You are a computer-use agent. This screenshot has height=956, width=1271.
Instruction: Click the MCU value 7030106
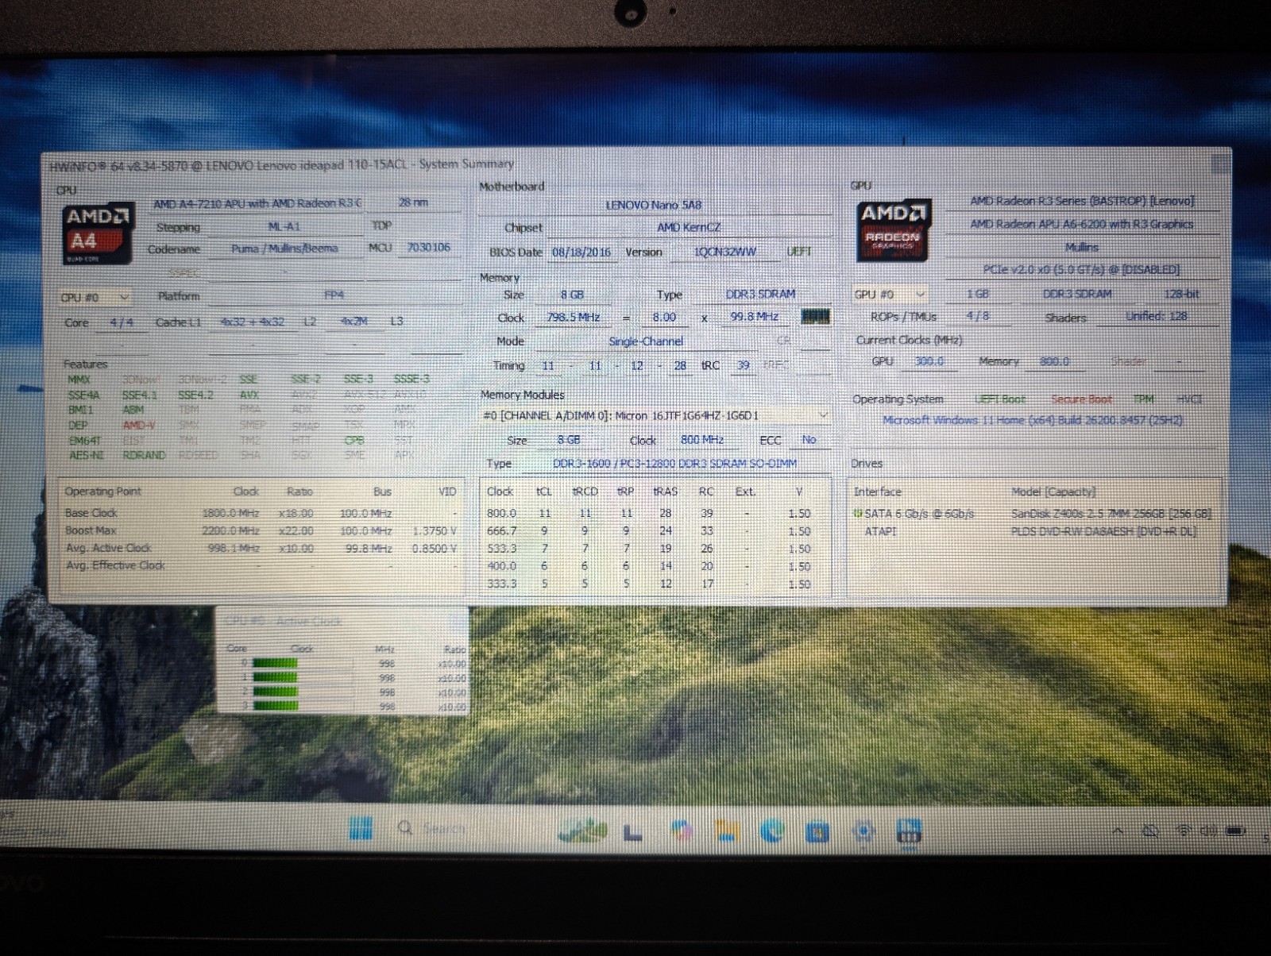tap(429, 247)
